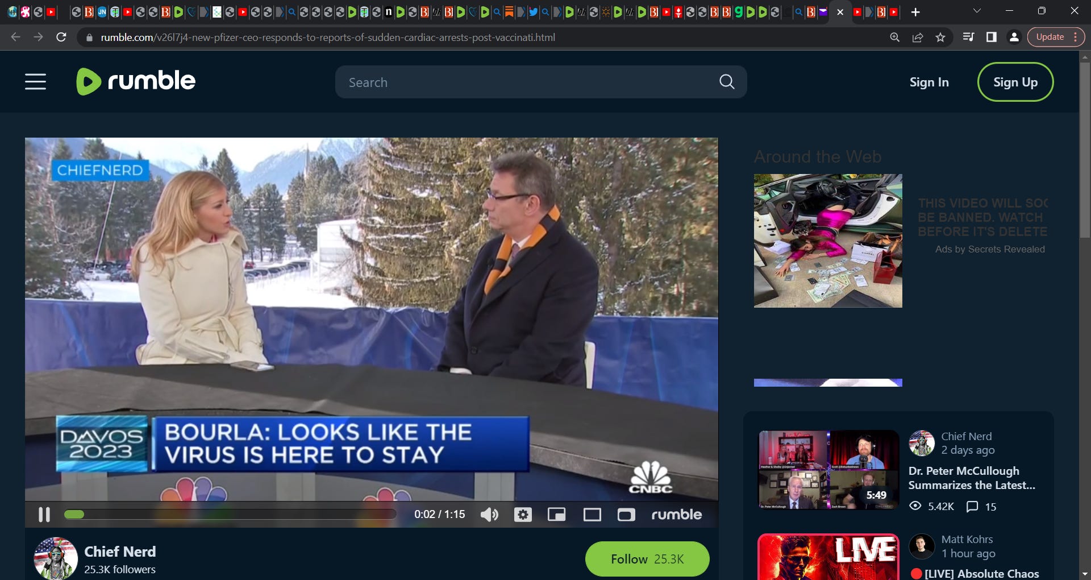Image resolution: width=1091 pixels, height=580 pixels.
Task: Open a new browser tab
Action: pos(915,12)
